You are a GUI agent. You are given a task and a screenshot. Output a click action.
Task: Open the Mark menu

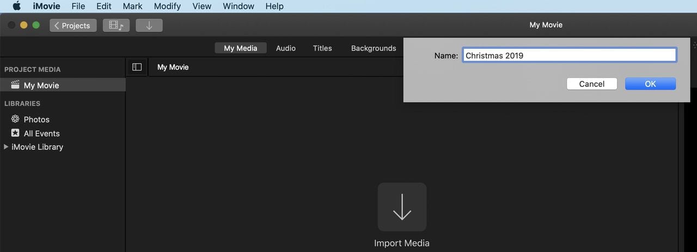tap(132, 7)
